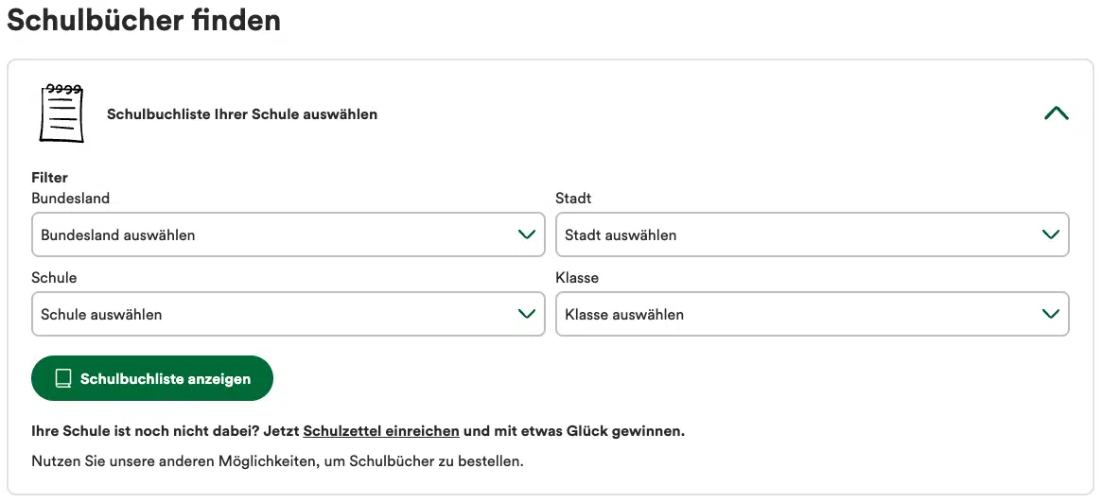Open the Bundesland auswählen dropdown
The width and height of the screenshot is (1102, 503).
point(289,234)
